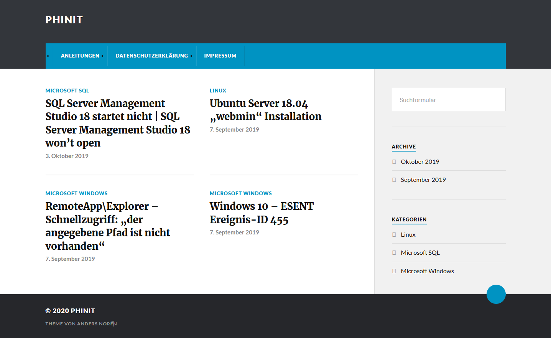Open the Datenschutzerklärung menu item
The image size is (551, 338).
pos(151,56)
